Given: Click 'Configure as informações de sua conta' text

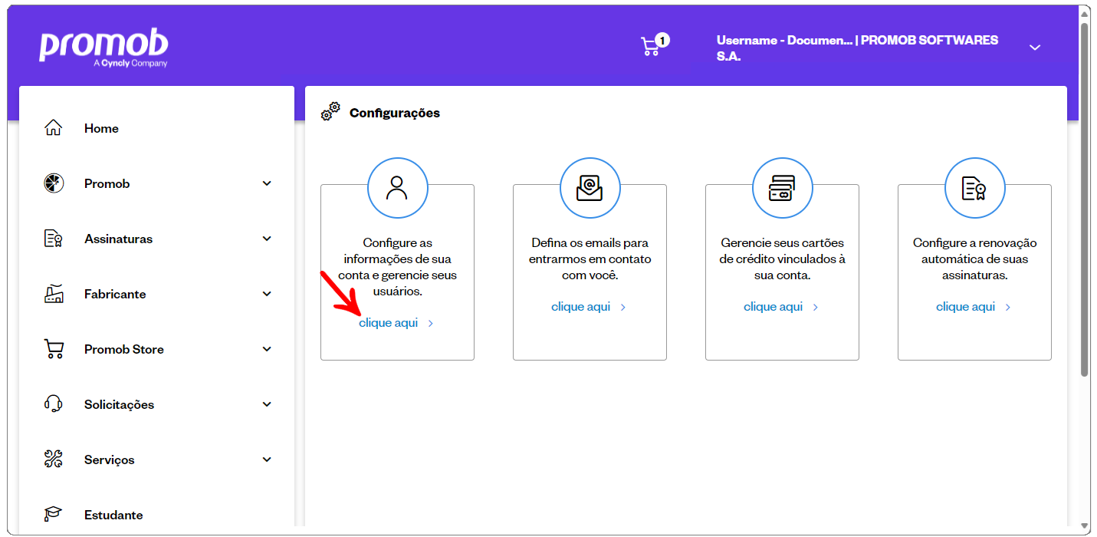Looking at the screenshot, I should point(397,267).
